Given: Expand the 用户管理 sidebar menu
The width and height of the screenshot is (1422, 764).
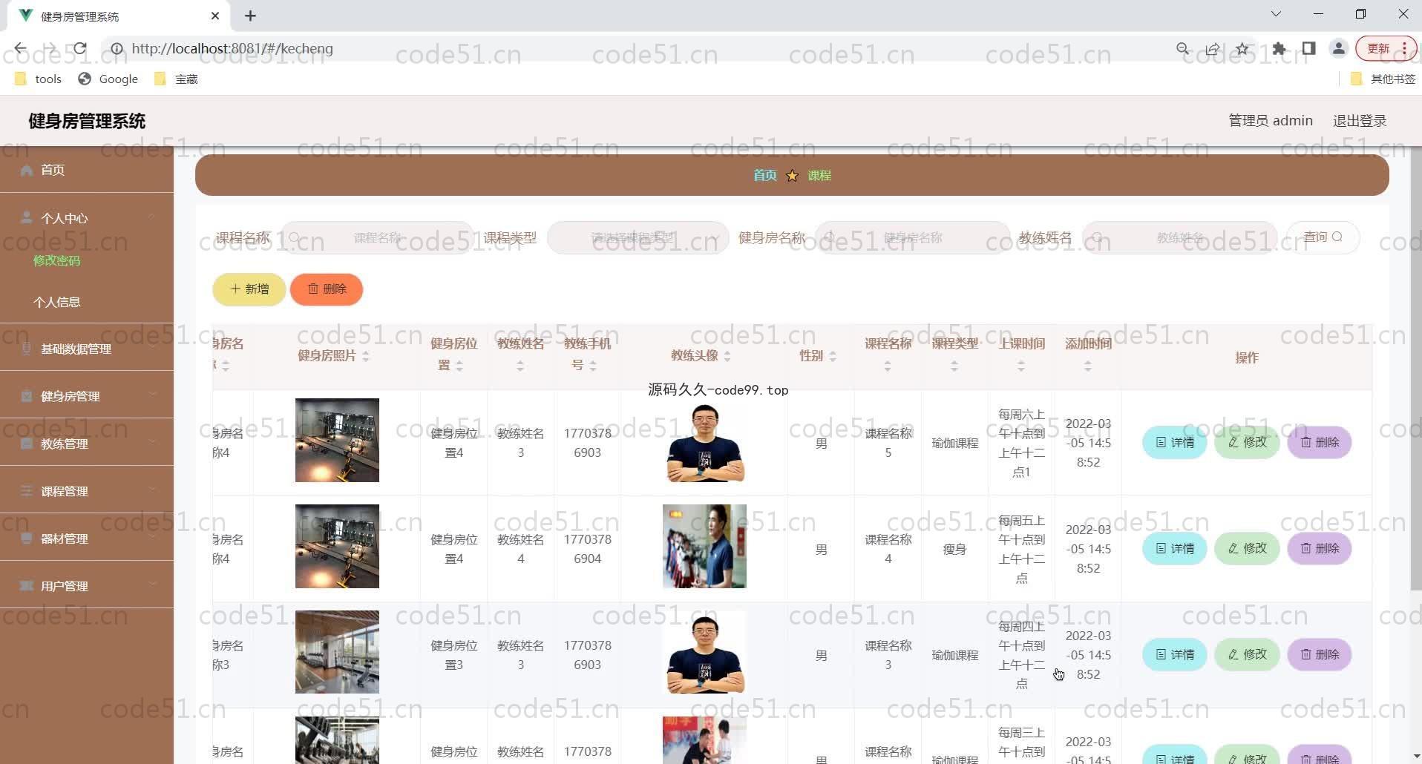Looking at the screenshot, I should tap(87, 585).
